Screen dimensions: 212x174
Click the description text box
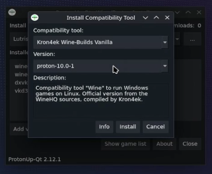pos(101,101)
